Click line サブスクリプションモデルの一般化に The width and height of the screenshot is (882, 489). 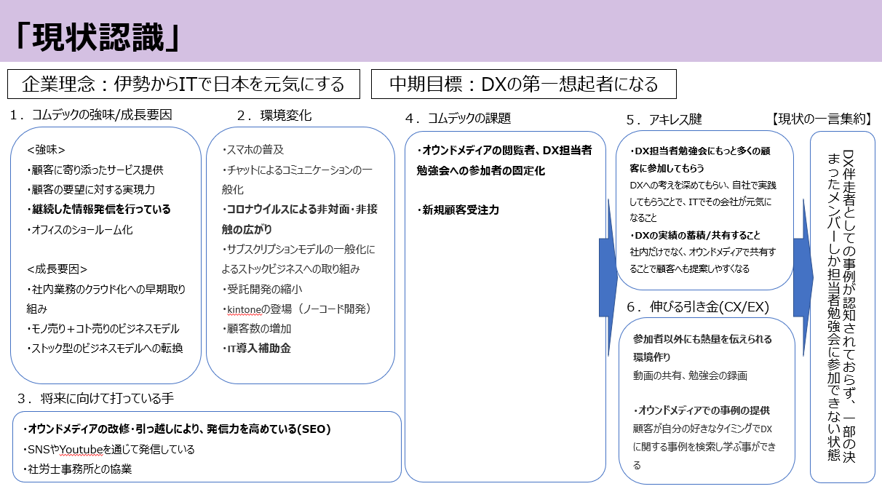point(298,249)
